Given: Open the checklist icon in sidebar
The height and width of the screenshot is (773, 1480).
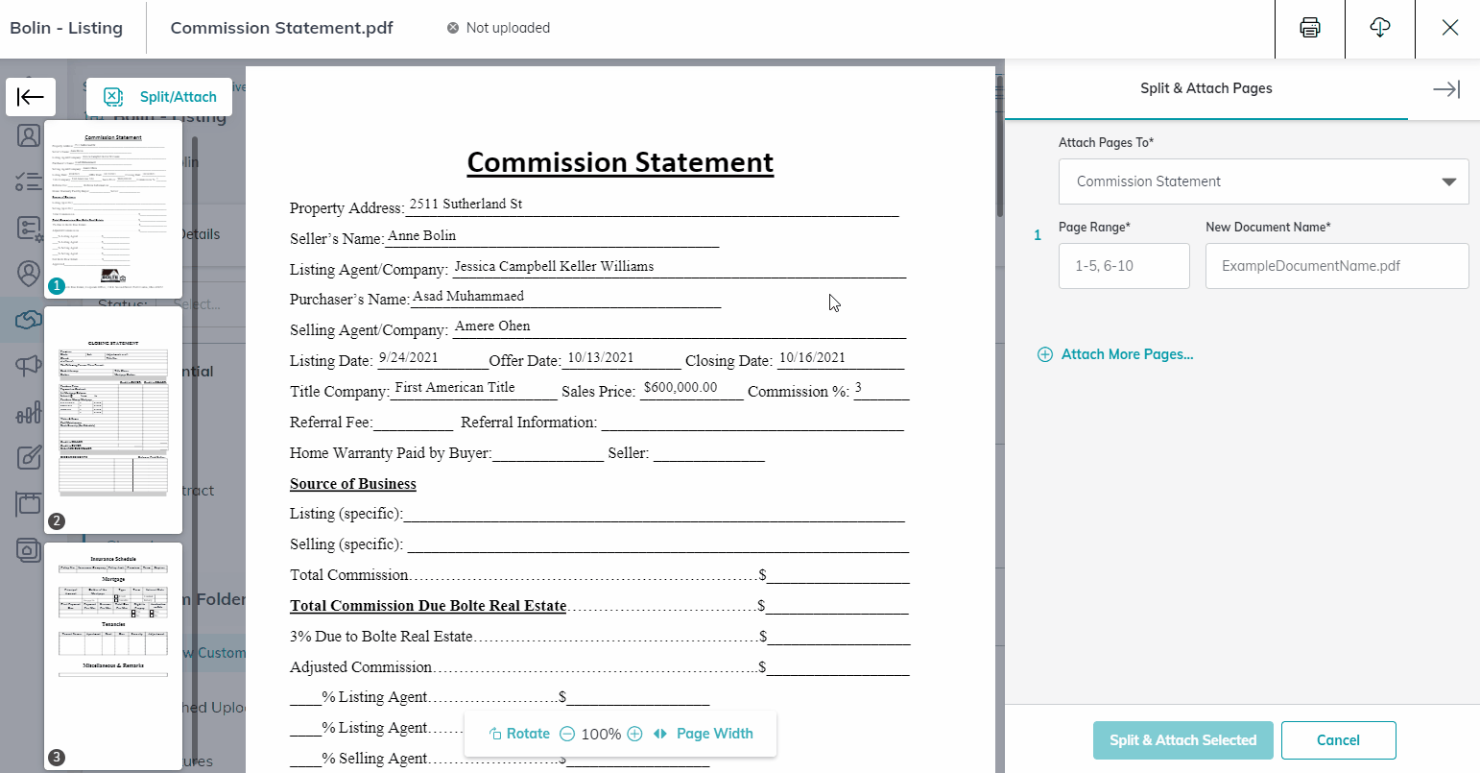Looking at the screenshot, I should click(x=29, y=181).
